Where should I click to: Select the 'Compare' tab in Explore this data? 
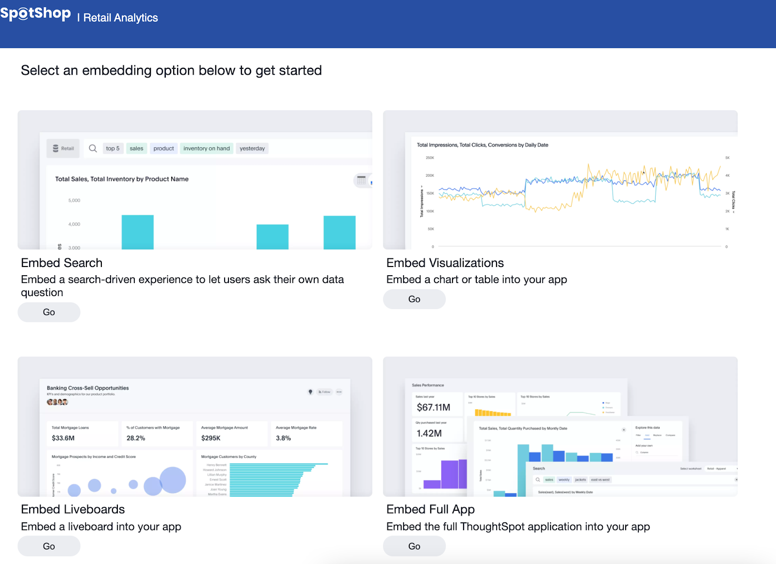point(670,435)
